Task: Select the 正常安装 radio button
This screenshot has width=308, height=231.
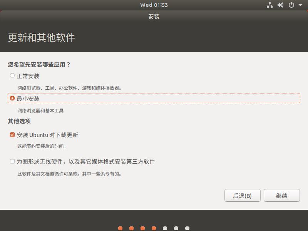Action: tap(12, 76)
